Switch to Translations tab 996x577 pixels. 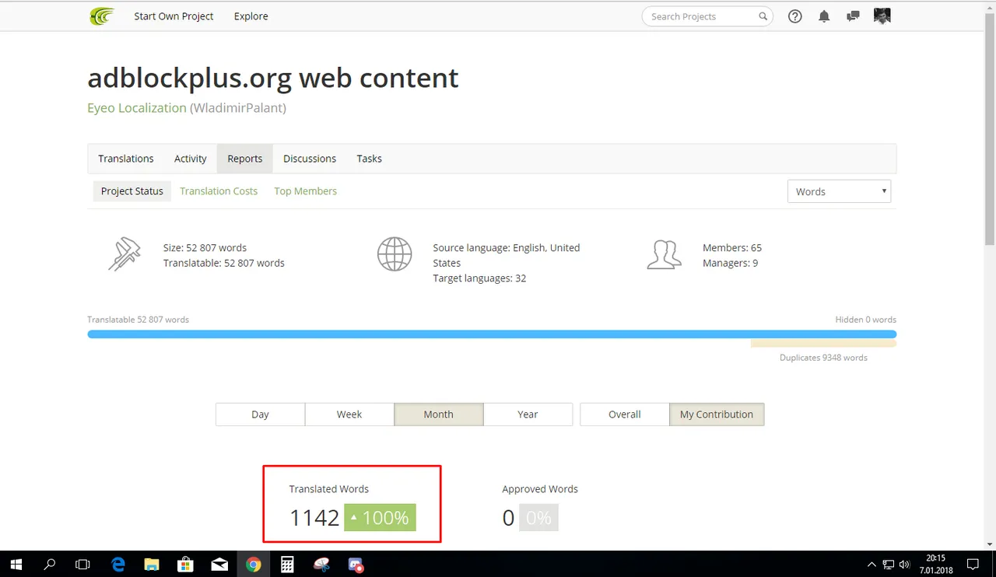click(126, 159)
